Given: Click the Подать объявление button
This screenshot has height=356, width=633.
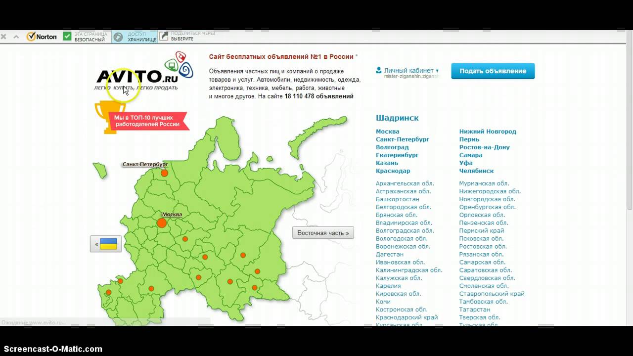Looking at the screenshot, I should pyautogui.click(x=493, y=71).
